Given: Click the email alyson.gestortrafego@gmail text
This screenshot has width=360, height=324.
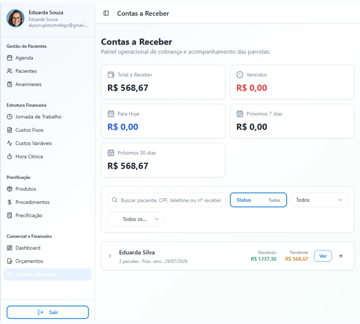Looking at the screenshot, I should (x=58, y=25).
